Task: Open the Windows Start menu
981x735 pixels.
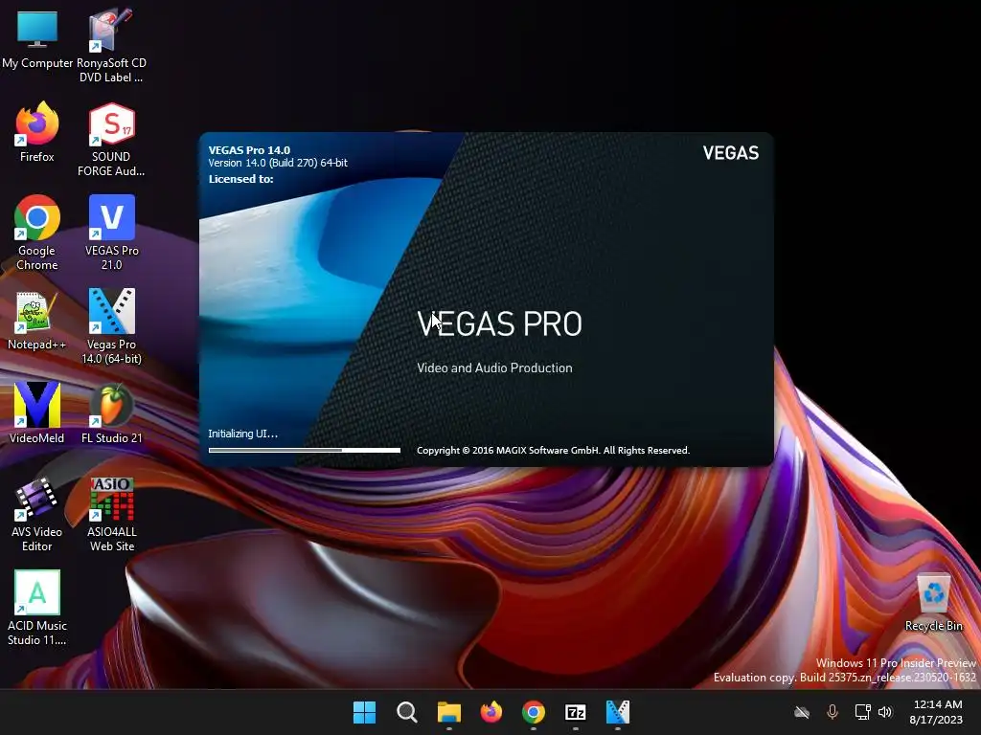Action: point(364,712)
